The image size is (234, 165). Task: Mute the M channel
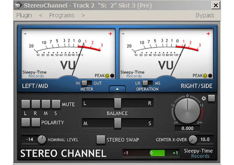tap(46, 104)
